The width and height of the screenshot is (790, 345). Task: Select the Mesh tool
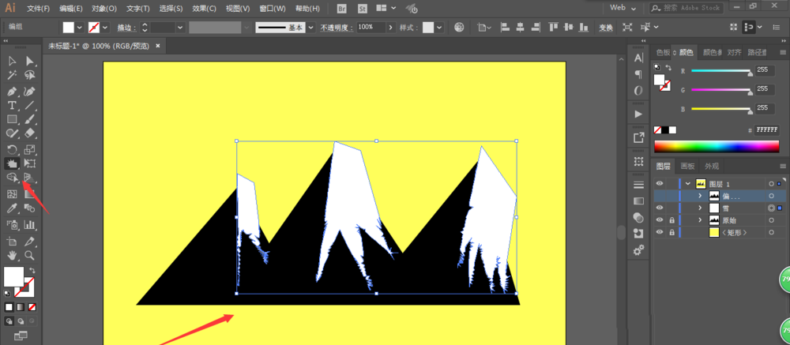pos(12,194)
